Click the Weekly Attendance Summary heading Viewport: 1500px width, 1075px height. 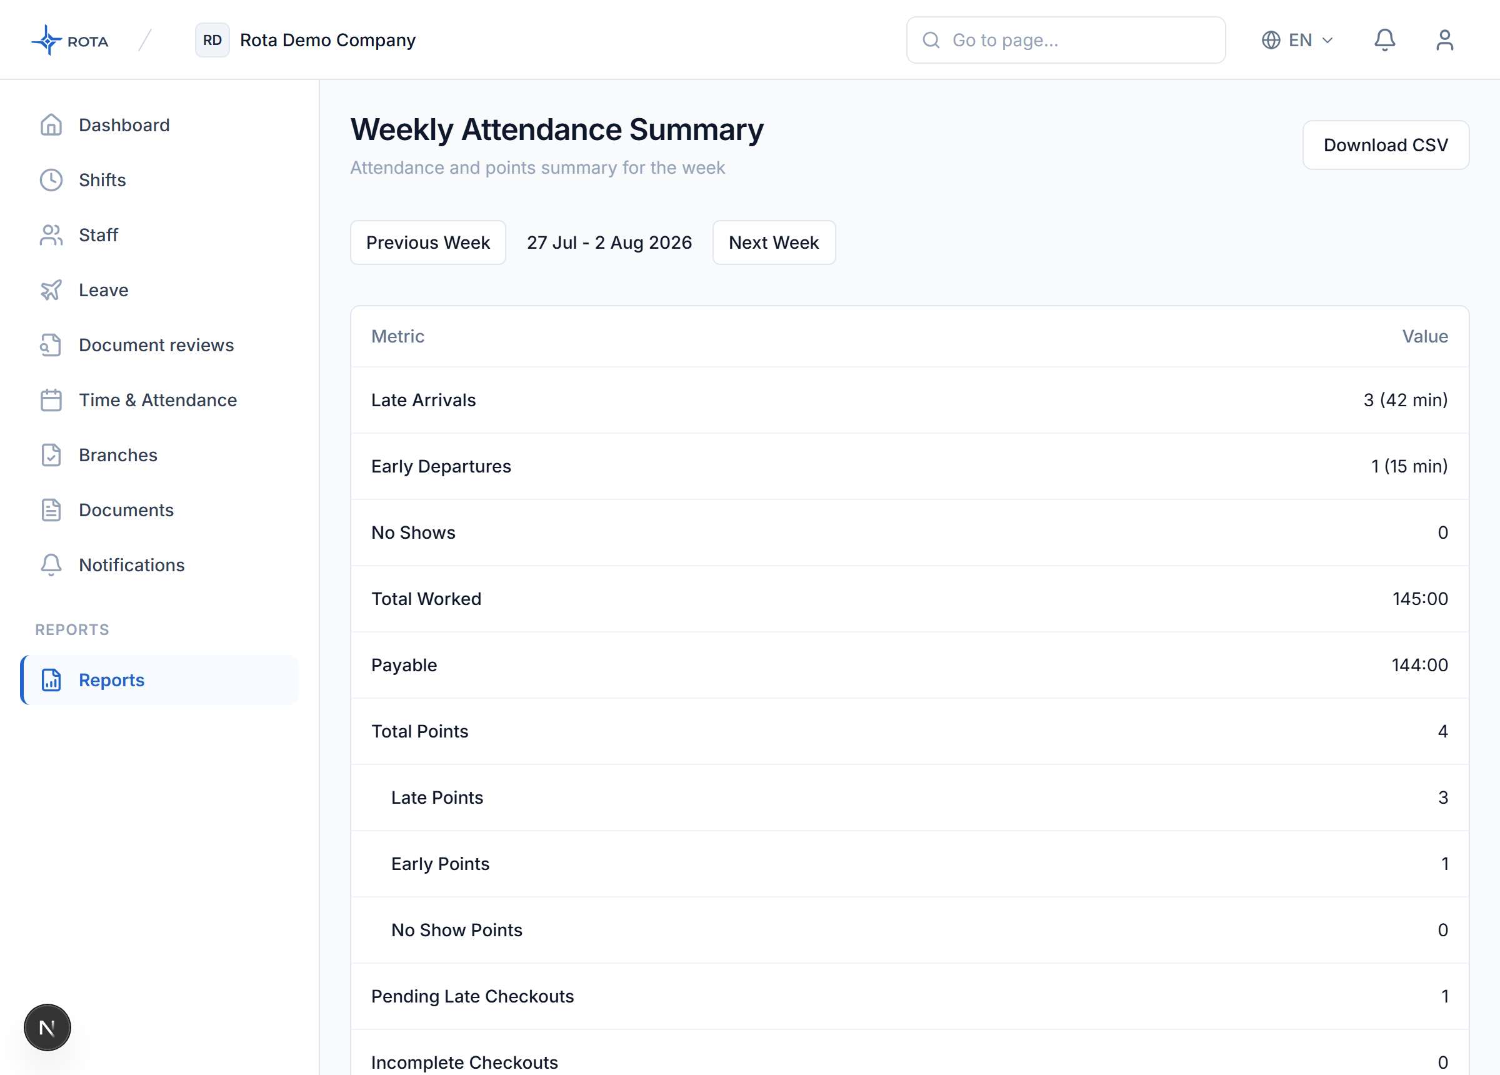pyautogui.click(x=557, y=129)
